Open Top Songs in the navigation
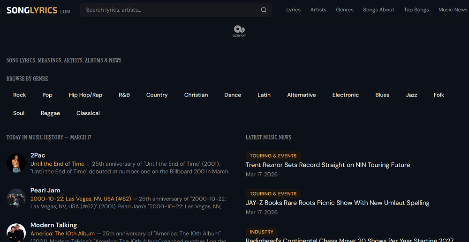Viewport: 469px width, 242px height. pos(416,10)
